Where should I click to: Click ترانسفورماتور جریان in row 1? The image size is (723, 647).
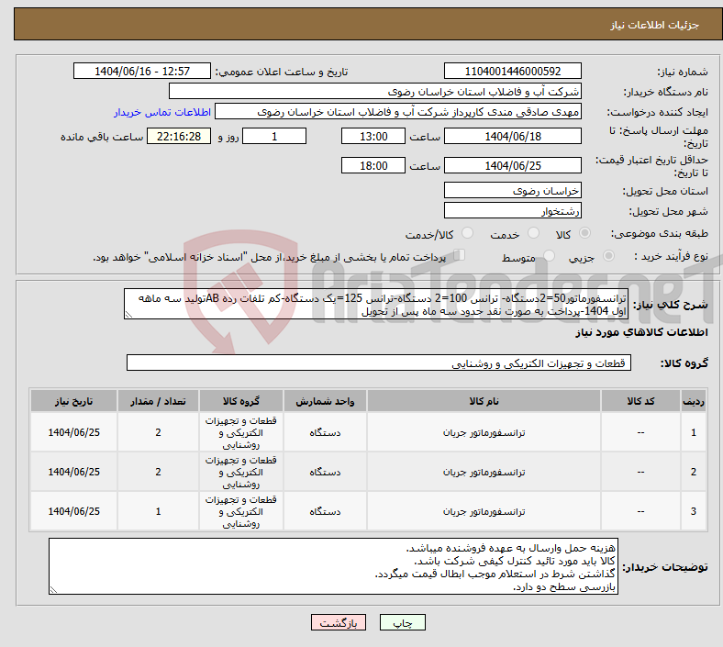click(484, 432)
